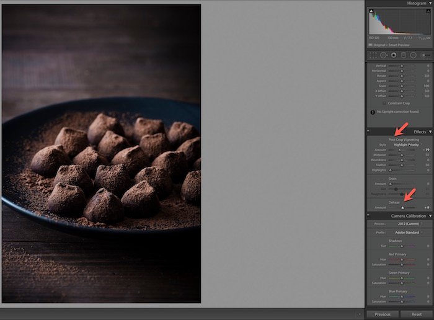Open the vignette Style Highlight Priority dropdown

pyautogui.click(x=406, y=144)
